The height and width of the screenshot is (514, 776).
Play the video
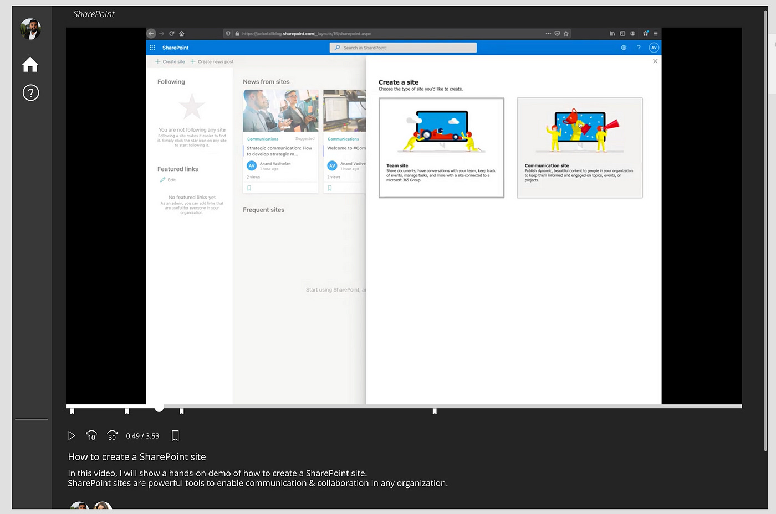pos(72,436)
